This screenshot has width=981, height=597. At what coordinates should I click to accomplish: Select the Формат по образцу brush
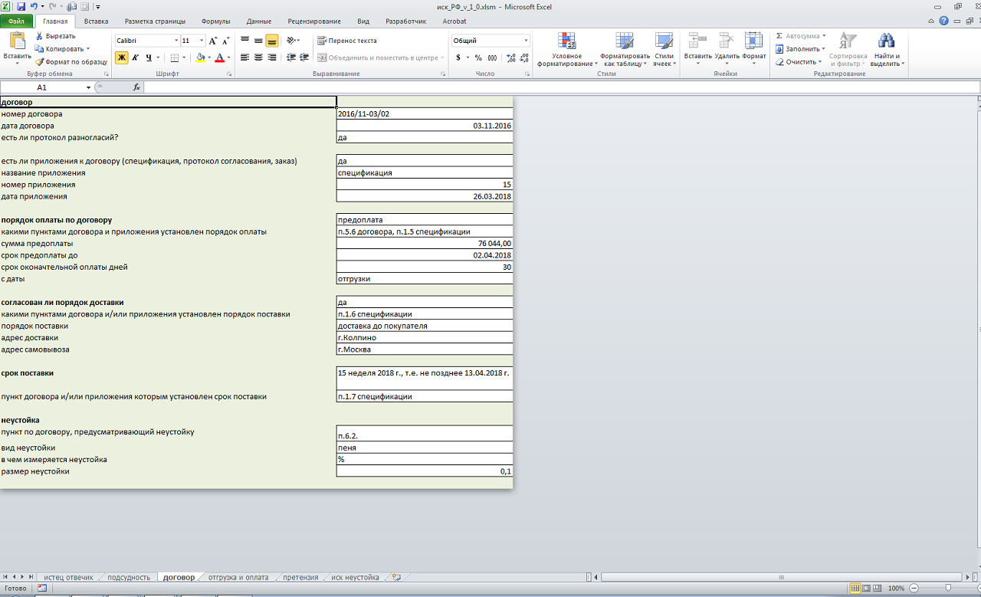click(40, 62)
